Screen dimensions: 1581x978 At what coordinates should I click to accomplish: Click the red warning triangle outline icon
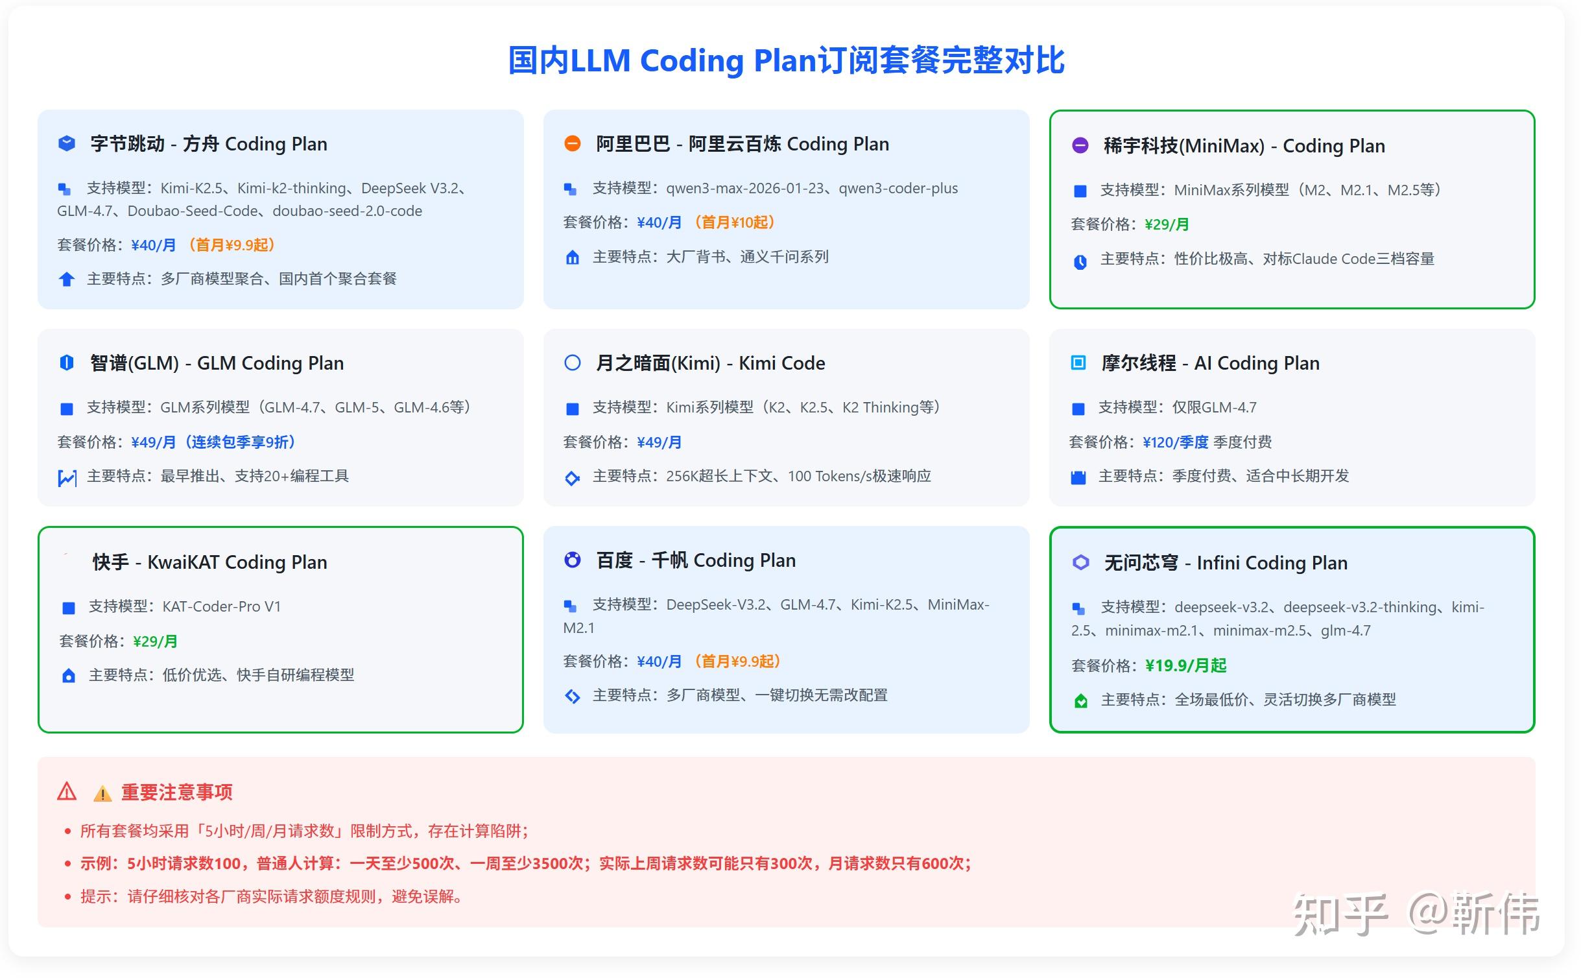coord(67,791)
